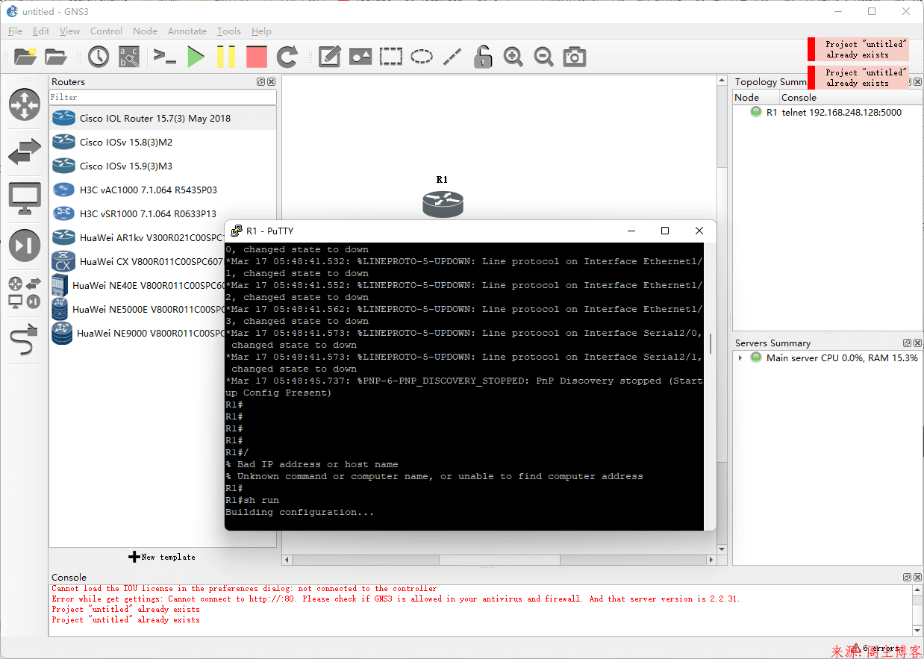The image size is (924, 659).
Task: Click the Console panel scroll down arrow
Action: 917,631
